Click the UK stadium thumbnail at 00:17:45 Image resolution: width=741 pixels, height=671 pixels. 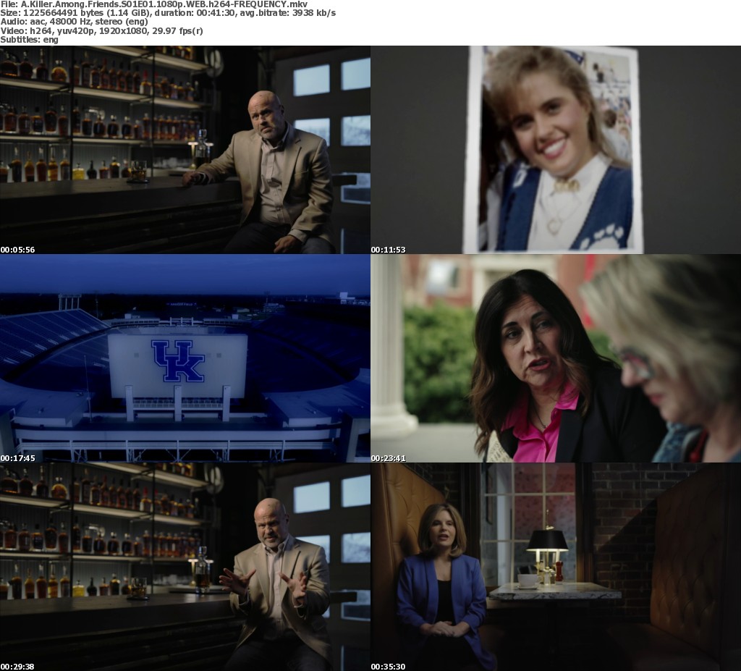click(185, 358)
